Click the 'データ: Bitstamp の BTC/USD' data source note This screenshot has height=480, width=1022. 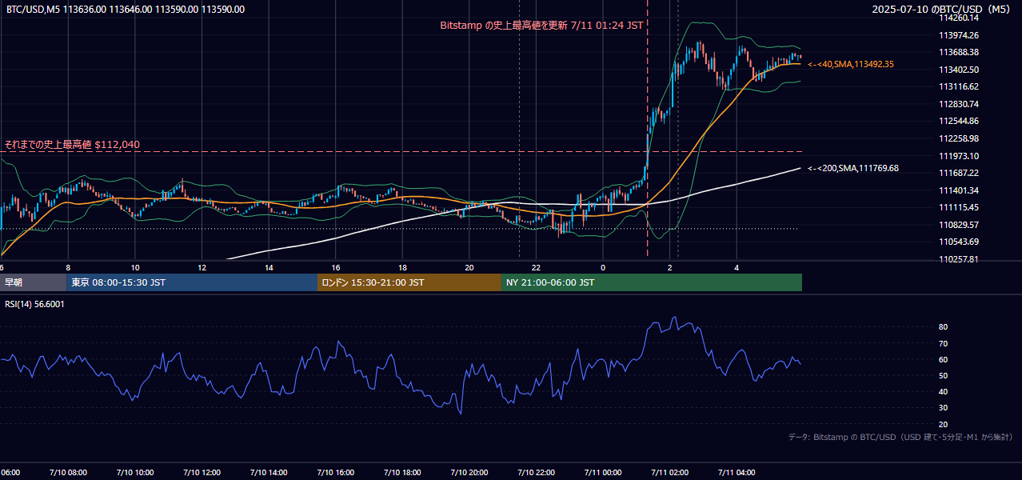900,437
